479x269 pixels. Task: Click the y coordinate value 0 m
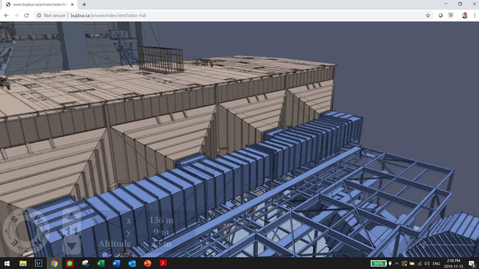161,232
